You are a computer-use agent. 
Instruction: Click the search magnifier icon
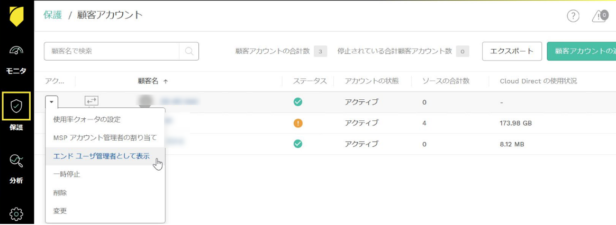[189, 51]
